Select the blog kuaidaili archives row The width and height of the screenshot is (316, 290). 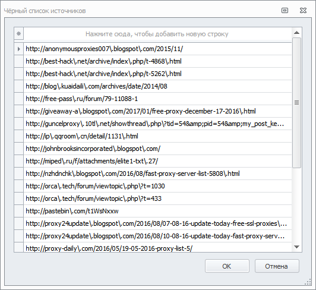point(157,86)
